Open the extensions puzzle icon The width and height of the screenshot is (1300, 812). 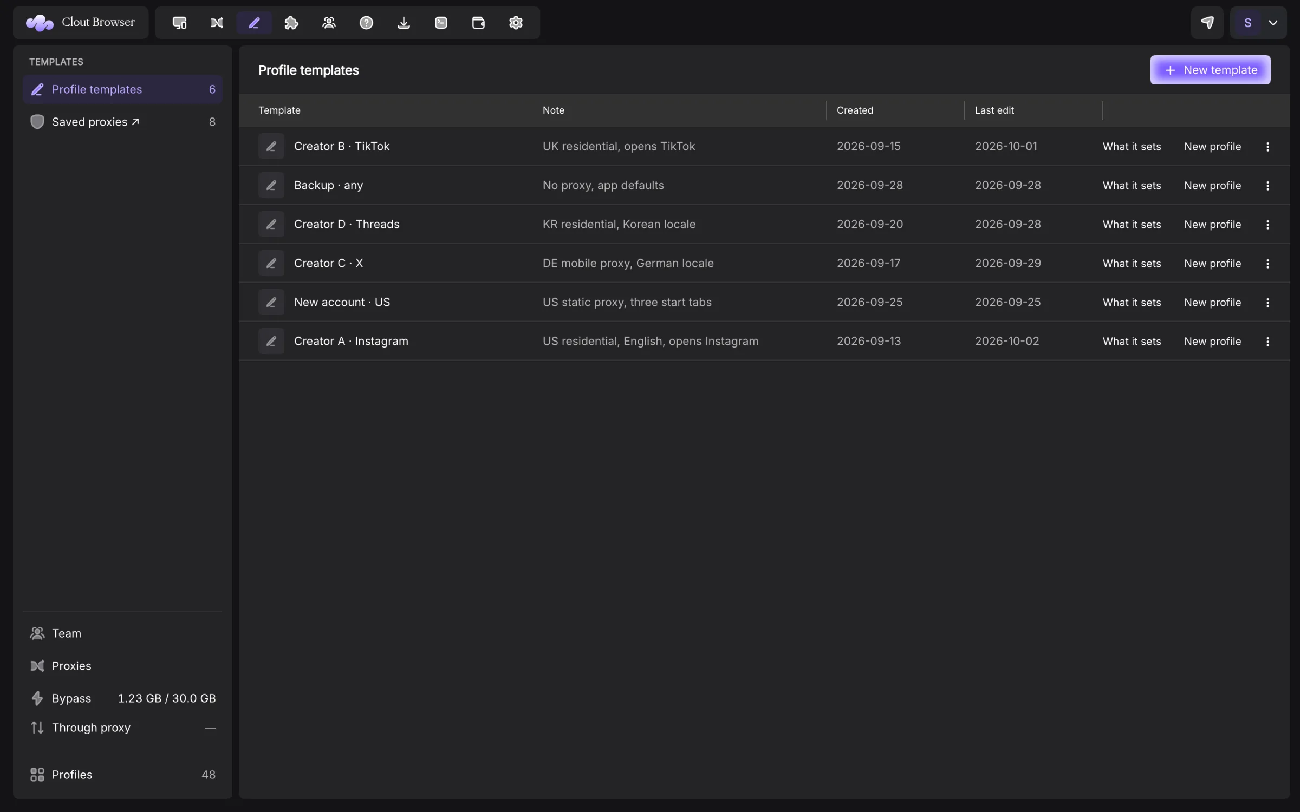291,23
